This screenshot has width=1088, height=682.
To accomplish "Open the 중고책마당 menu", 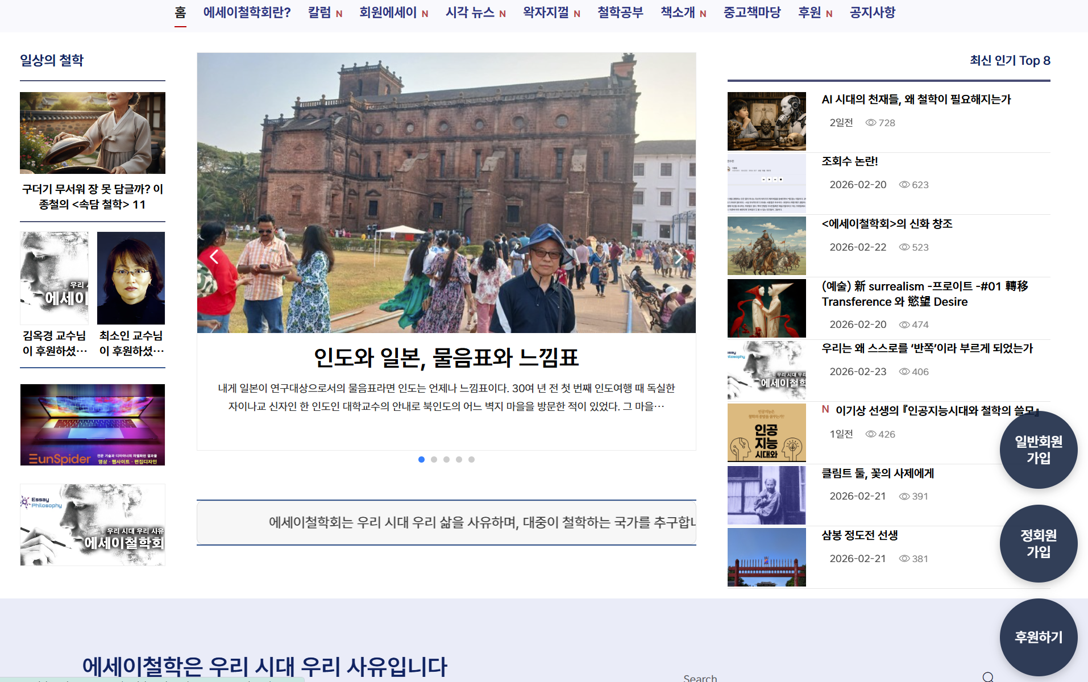I will click(752, 13).
